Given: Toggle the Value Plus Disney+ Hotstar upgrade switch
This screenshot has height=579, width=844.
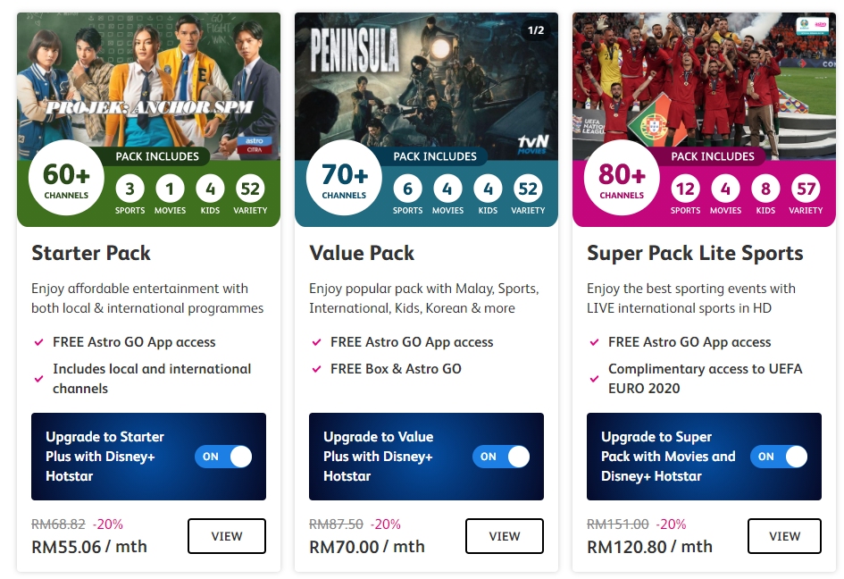Looking at the screenshot, I should tap(501, 457).
